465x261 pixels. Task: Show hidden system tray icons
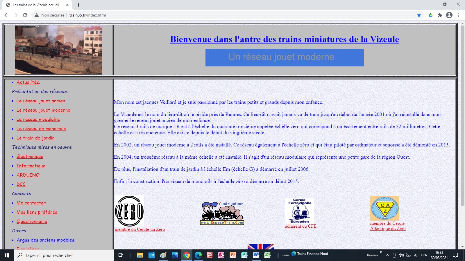387,255
